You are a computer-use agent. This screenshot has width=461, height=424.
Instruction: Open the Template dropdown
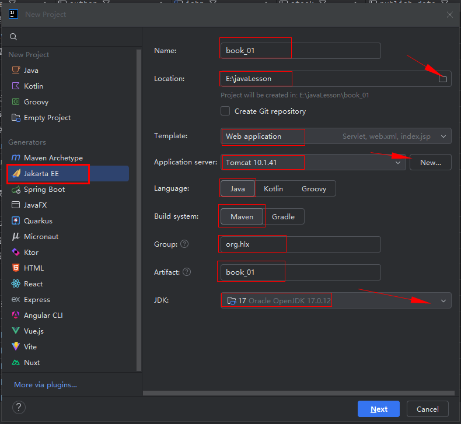pos(336,136)
